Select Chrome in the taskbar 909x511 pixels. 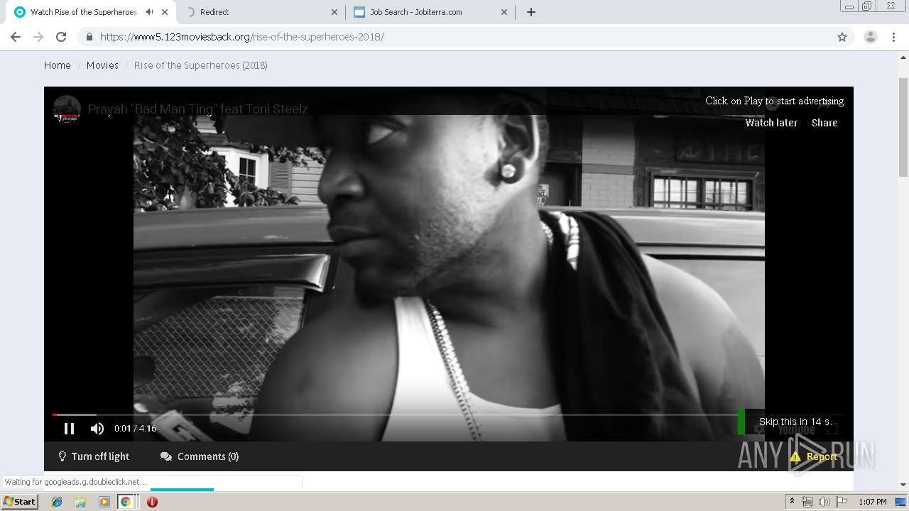pos(126,502)
